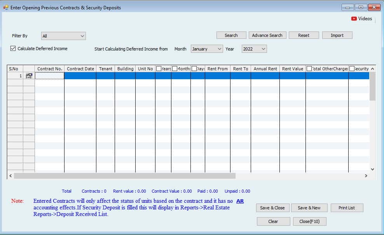Expand the Month dropdown showing January
Screen dimensions: 384x235
pos(206,49)
